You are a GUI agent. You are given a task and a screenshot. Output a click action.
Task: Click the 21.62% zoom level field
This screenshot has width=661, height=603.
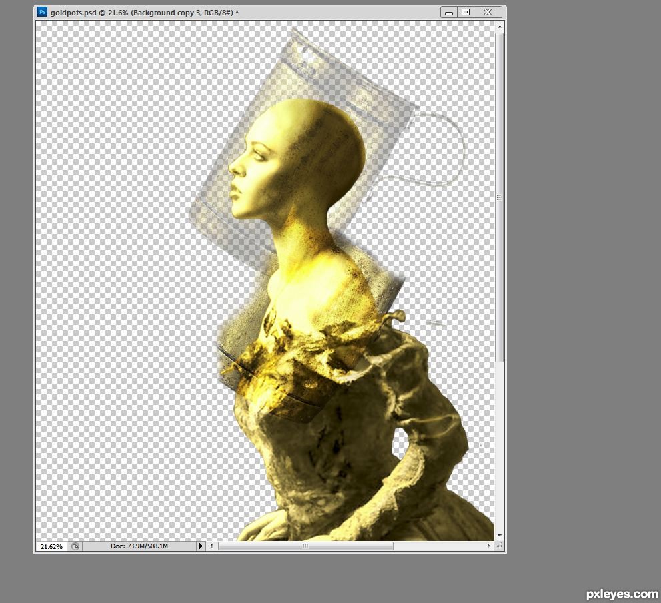pos(52,546)
